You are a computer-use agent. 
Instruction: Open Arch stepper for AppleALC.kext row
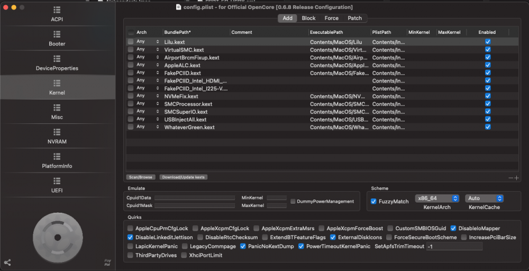157,65
